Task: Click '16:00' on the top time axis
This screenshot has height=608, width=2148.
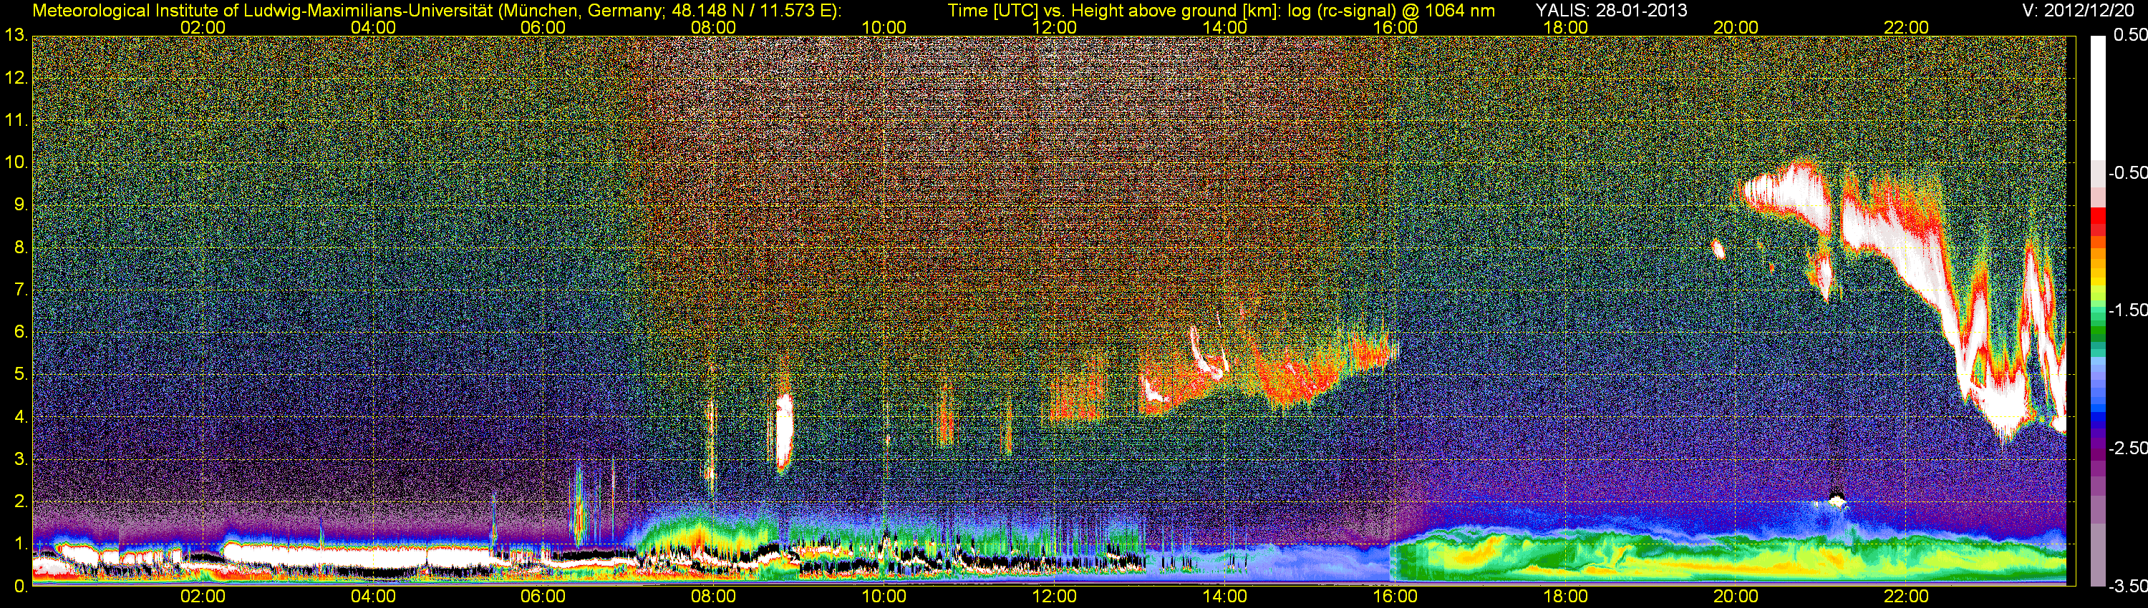Action: [x=1395, y=27]
